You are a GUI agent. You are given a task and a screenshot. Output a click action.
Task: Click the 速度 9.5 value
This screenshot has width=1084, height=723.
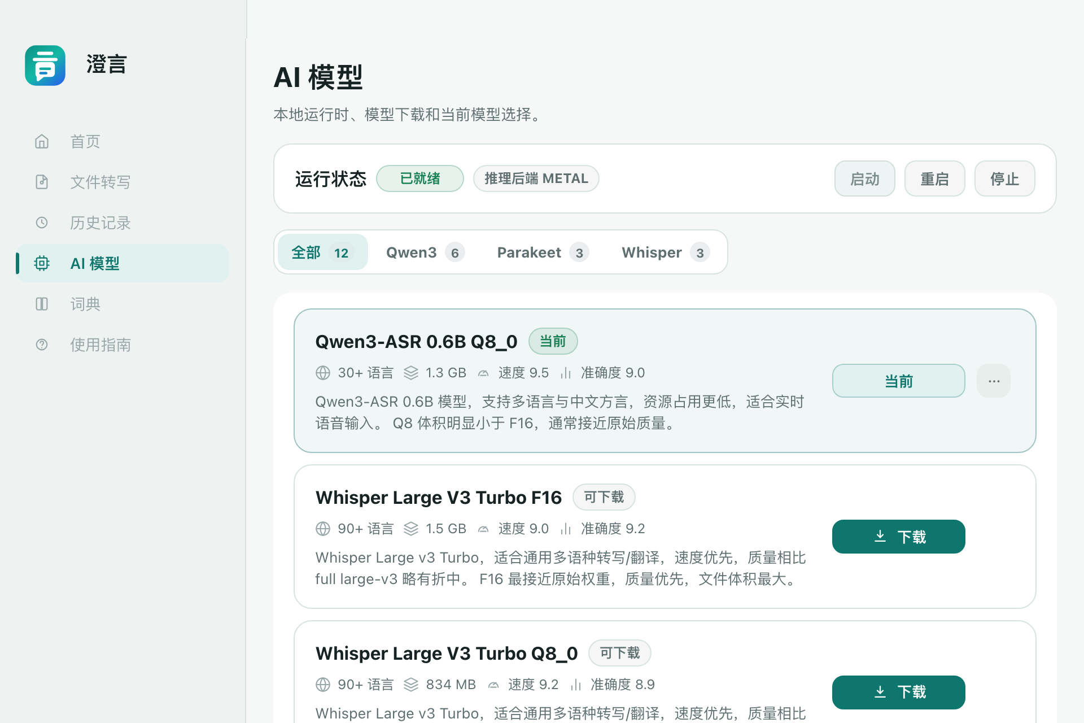[523, 373]
